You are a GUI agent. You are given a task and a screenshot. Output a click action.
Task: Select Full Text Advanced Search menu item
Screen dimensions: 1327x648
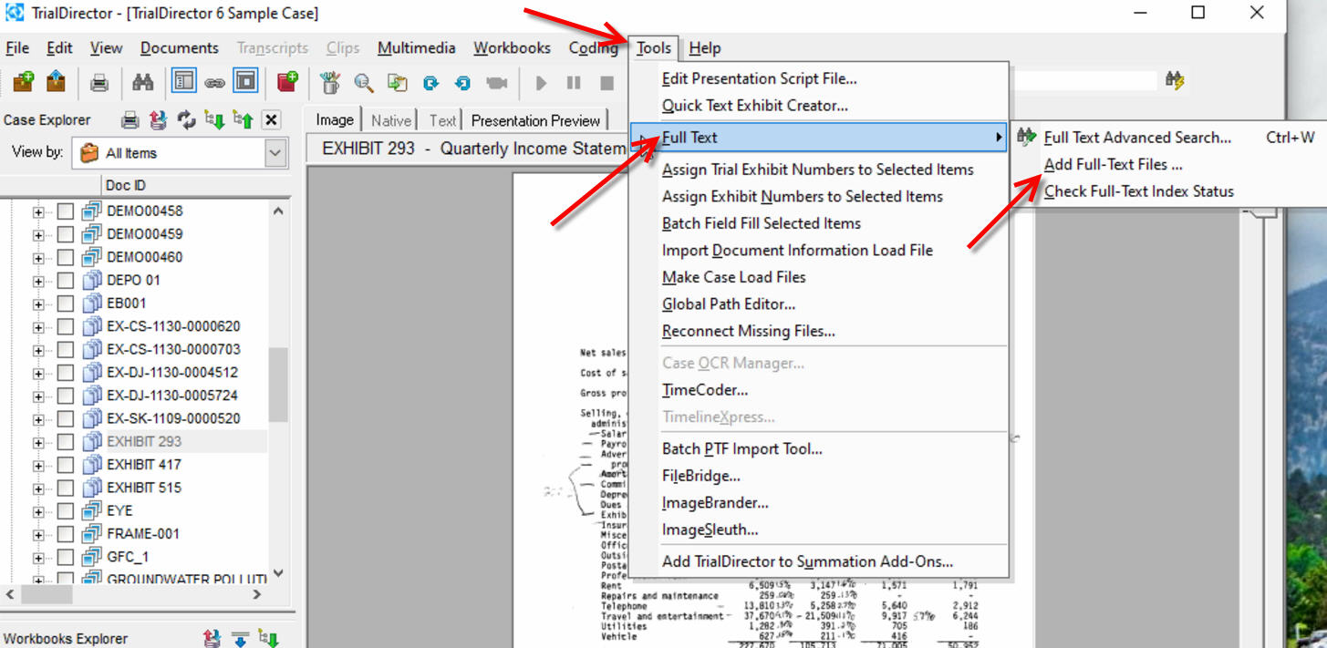[1137, 138]
